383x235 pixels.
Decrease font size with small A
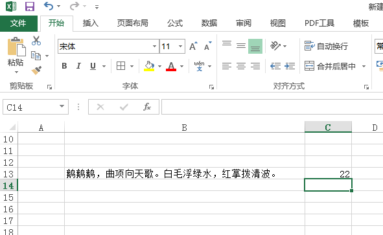pyautogui.click(x=208, y=46)
